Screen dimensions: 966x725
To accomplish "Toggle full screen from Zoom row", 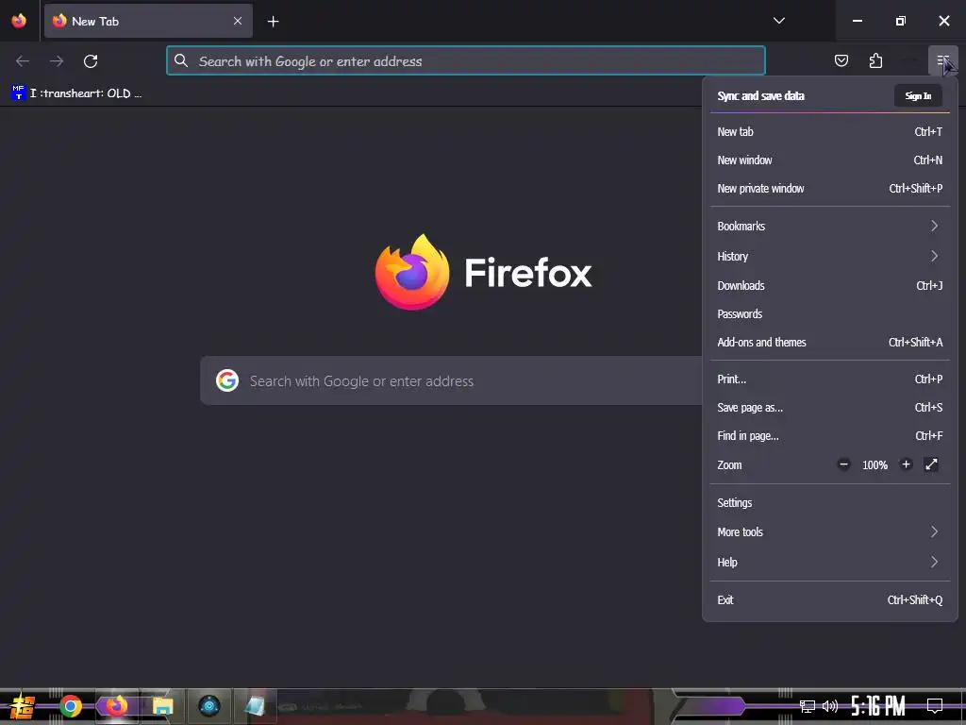I will tap(931, 464).
